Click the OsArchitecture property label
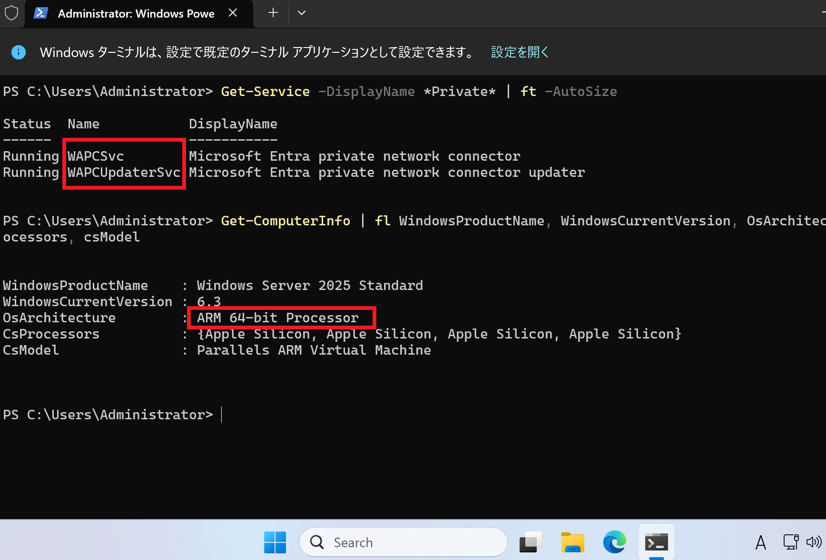Image resolution: width=826 pixels, height=560 pixels. click(x=59, y=318)
